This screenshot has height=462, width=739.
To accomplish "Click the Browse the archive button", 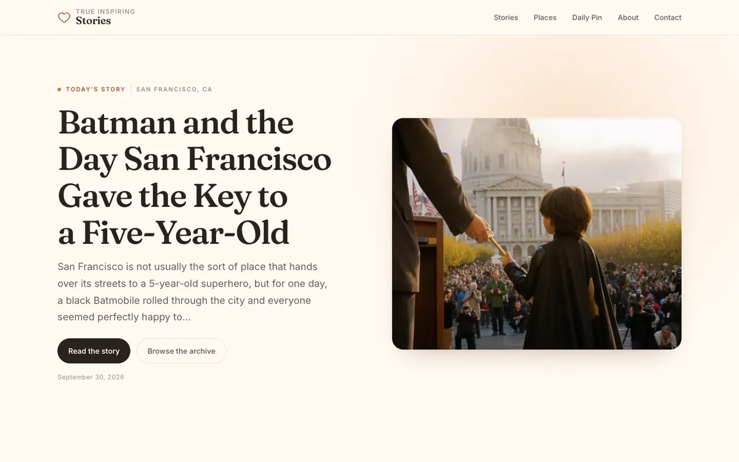I will 181,351.
